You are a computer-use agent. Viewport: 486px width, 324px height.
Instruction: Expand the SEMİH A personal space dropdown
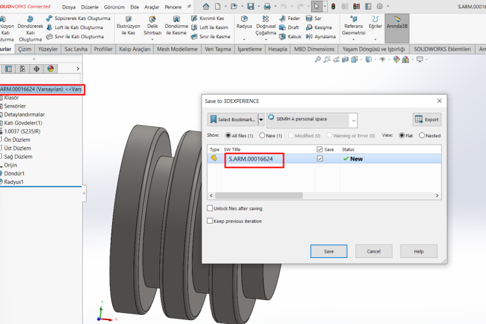[x=353, y=120]
